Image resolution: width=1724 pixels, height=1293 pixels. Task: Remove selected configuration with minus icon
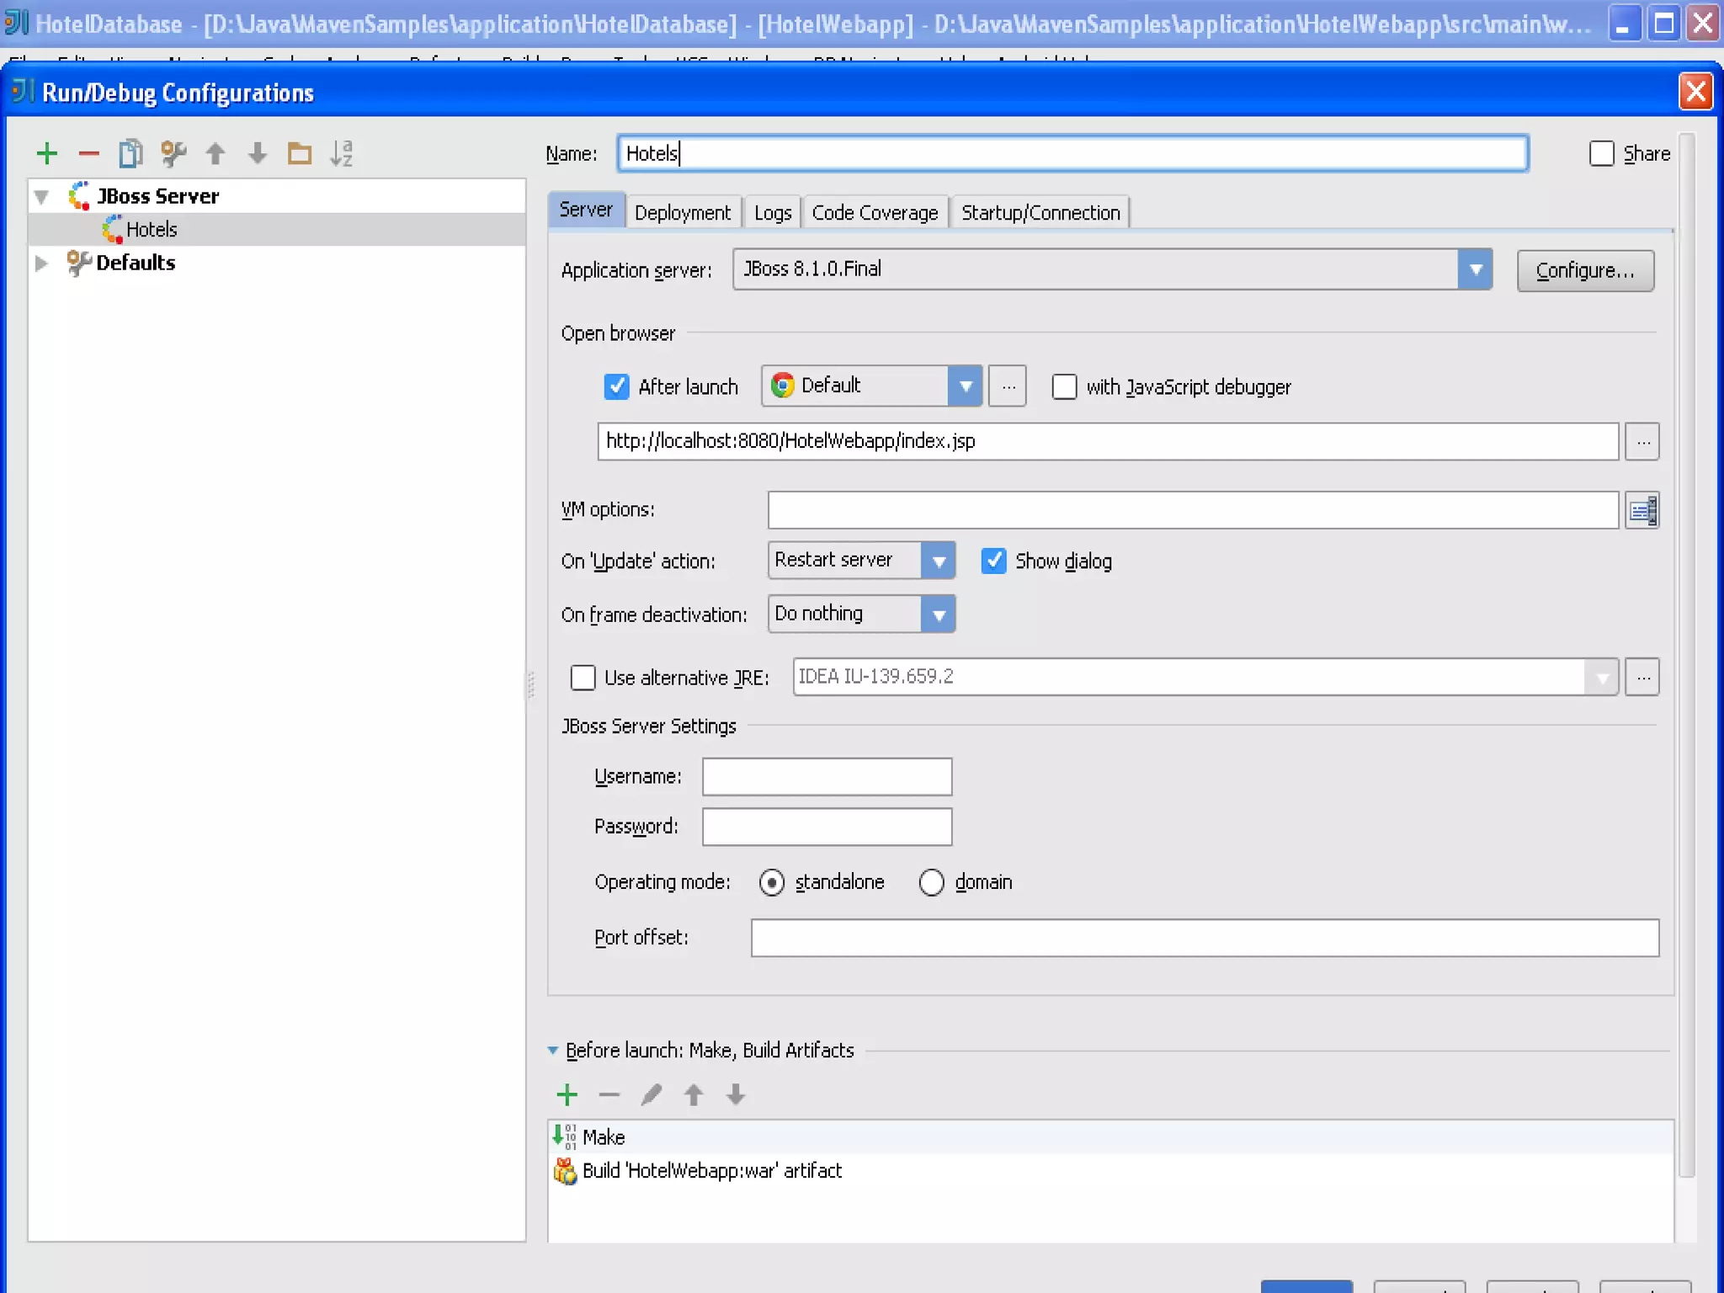pyautogui.click(x=89, y=153)
